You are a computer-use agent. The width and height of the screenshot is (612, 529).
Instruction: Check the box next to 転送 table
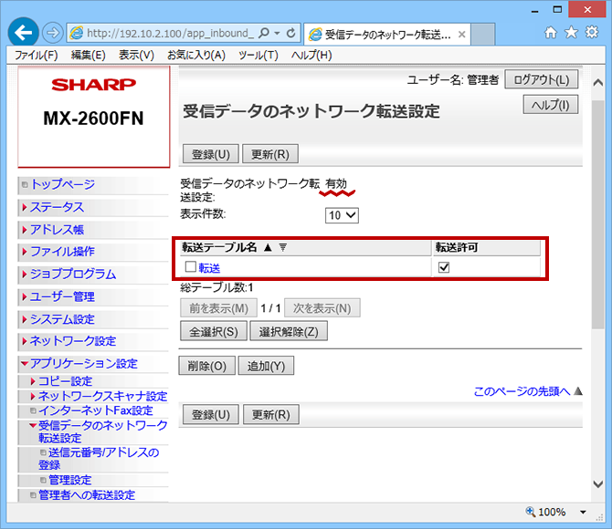(x=190, y=267)
